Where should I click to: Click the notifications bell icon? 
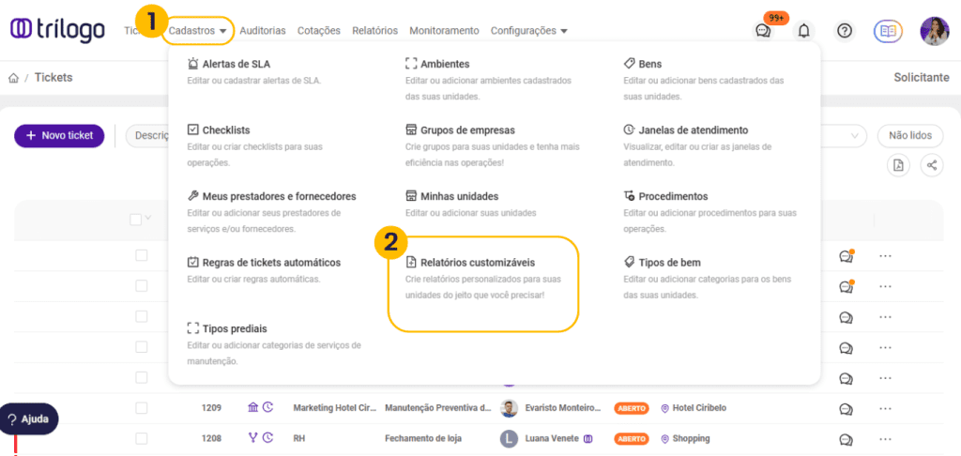[x=803, y=31]
